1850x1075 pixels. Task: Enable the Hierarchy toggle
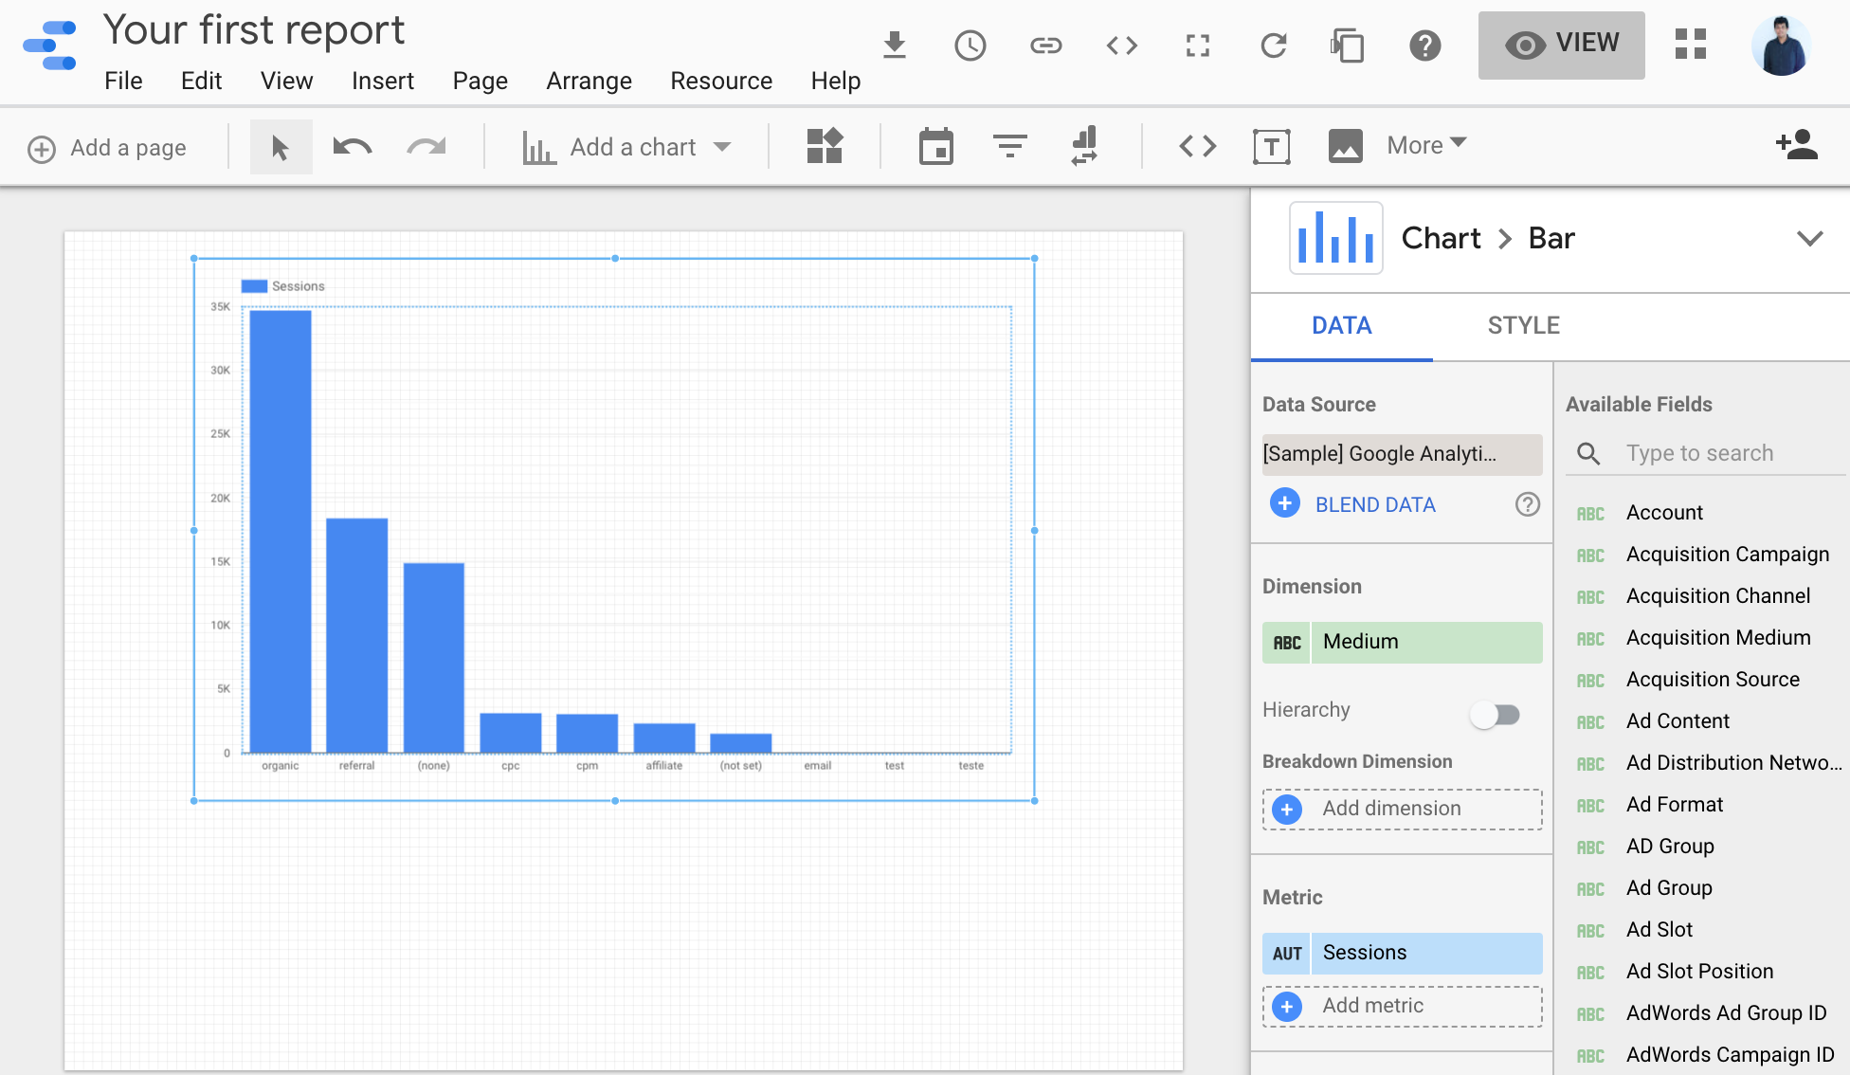coord(1496,715)
